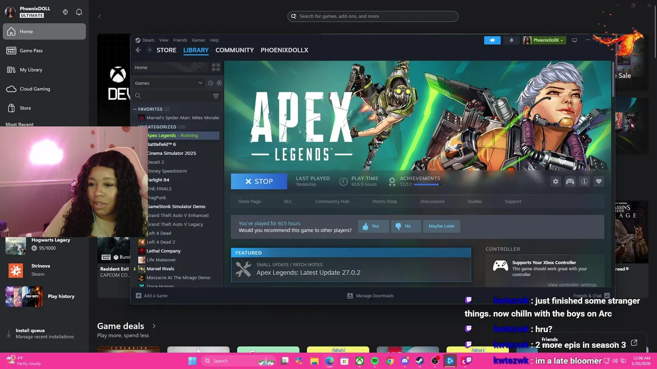This screenshot has width=657, height=369.
Task: Open the Apex Legends DLC link
Action: pos(288,201)
